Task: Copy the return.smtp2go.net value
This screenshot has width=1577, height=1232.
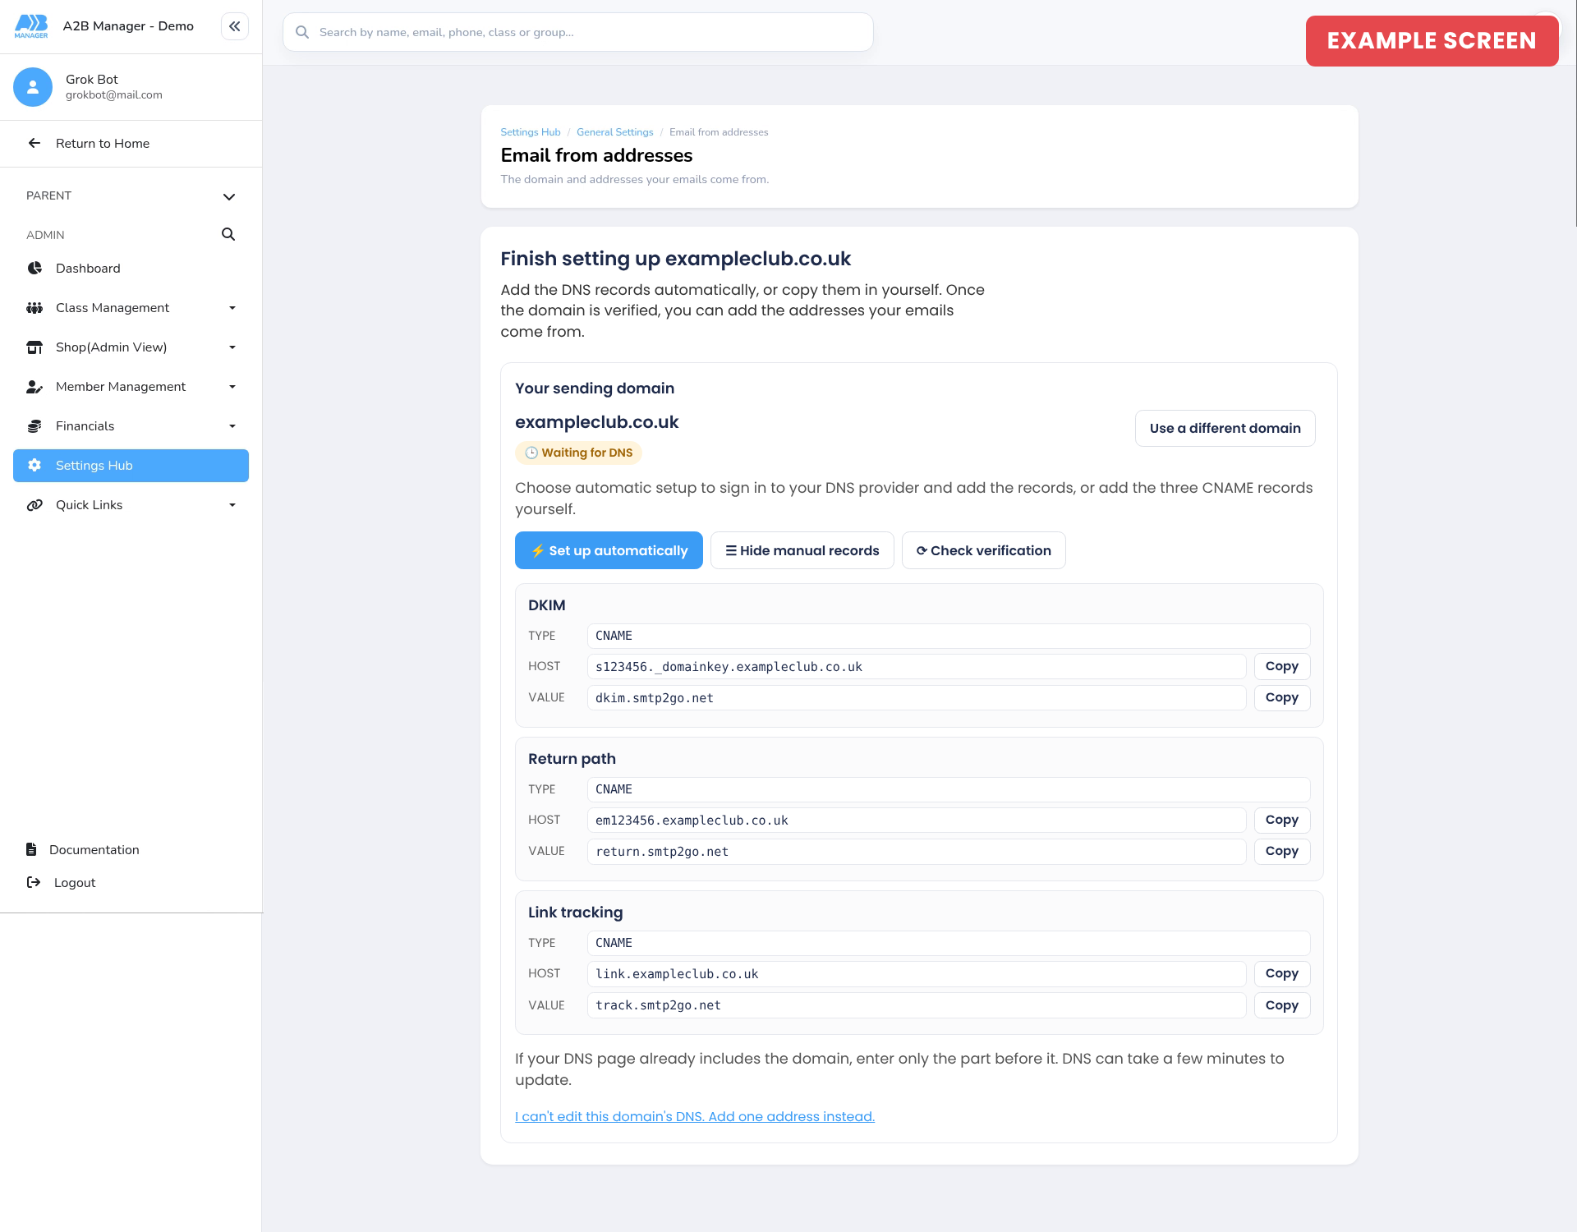Action: click(x=1282, y=851)
